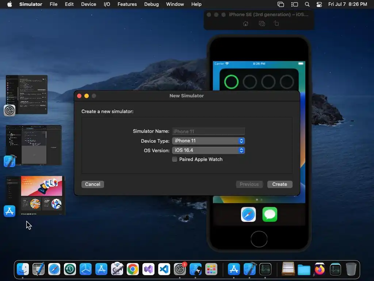Open the Apple menu
Viewport: 374px width, 281px height.
pyautogui.click(x=9, y=4)
